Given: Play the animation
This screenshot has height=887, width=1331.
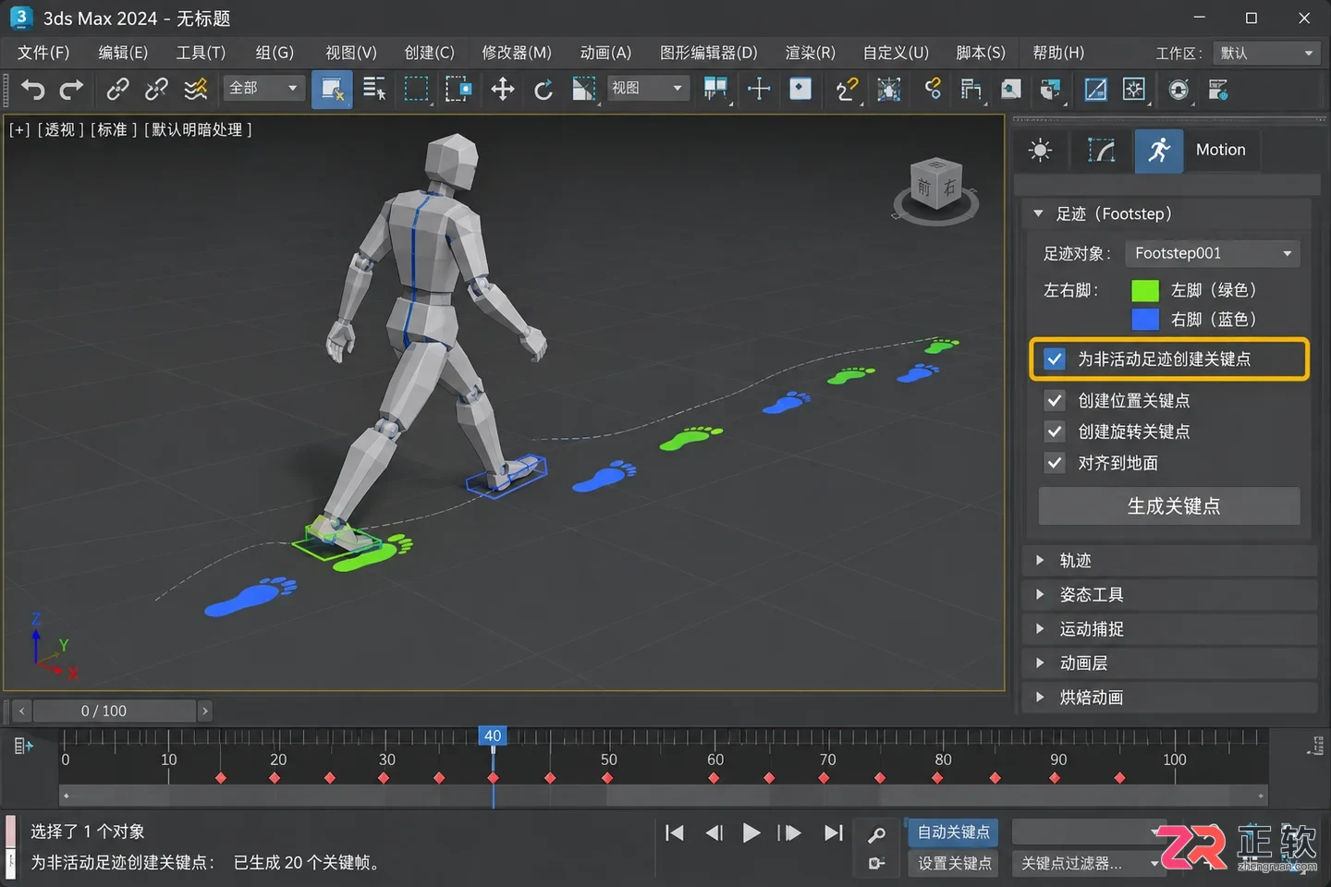Looking at the screenshot, I should coord(751,833).
